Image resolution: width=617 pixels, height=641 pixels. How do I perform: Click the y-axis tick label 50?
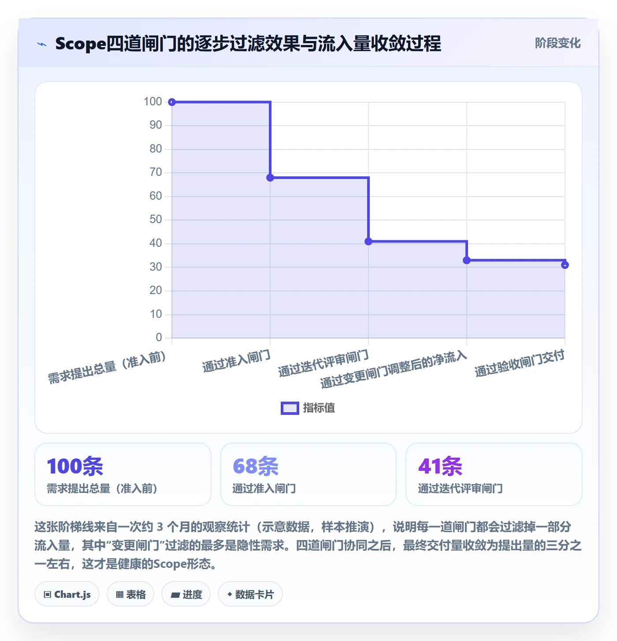[x=156, y=220]
